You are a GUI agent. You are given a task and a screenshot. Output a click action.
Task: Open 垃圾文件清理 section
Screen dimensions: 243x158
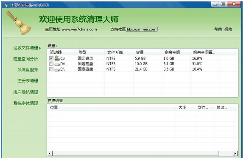(25, 48)
